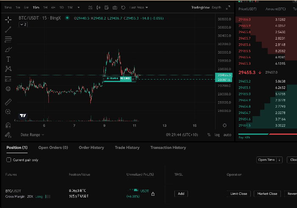Open the chart patterns tool
Viewport: 297px width, 208px height.
(x=8, y=69)
